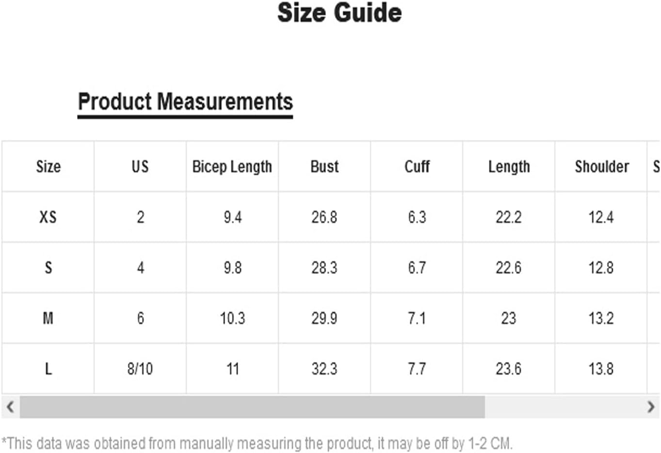Image resolution: width=661 pixels, height=453 pixels.
Task: Click the horizontal scrollbar thumb
Action: 252,406
